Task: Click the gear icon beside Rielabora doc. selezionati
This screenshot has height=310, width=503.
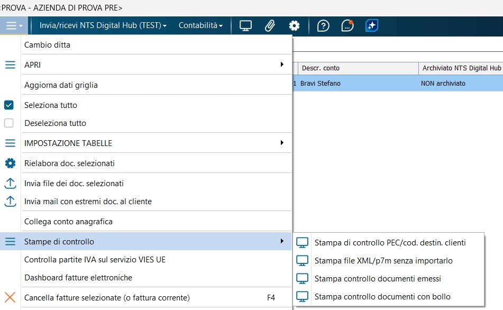Action: [x=10, y=163]
